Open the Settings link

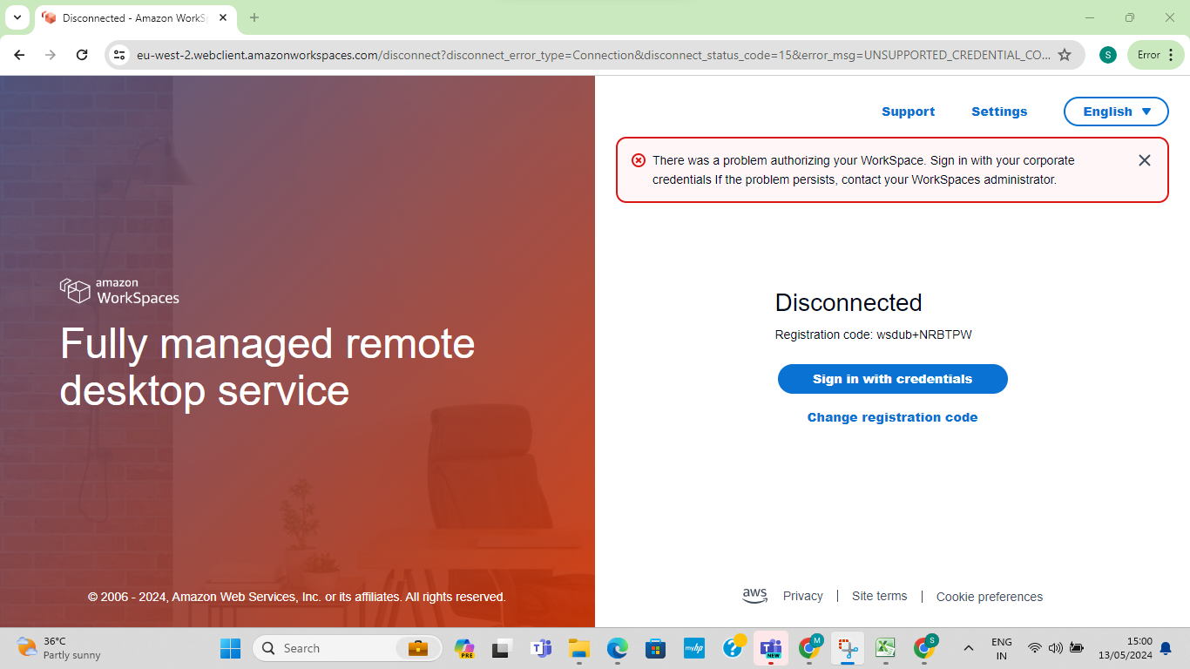(999, 111)
